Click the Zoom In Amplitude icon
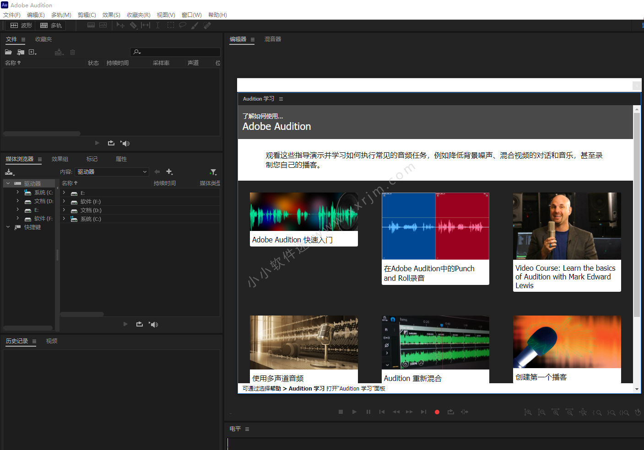 coord(528,412)
